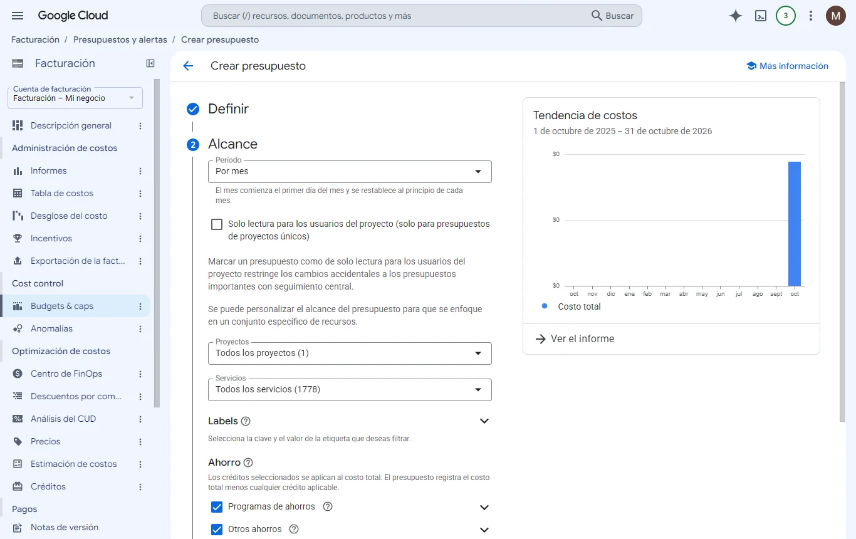Select Anomalías in the sidebar

(x=51, y=328)
